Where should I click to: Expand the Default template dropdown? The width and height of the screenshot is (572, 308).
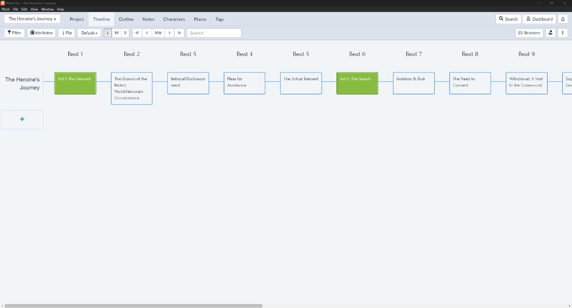(89, 33)
